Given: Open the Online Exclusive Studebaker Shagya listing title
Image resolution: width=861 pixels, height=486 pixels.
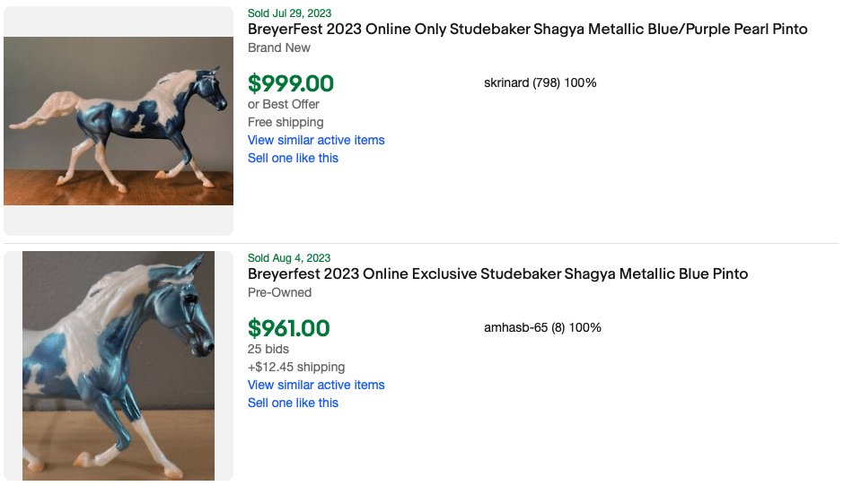Looking at the screenshot, I should click(x=497, y=274).
